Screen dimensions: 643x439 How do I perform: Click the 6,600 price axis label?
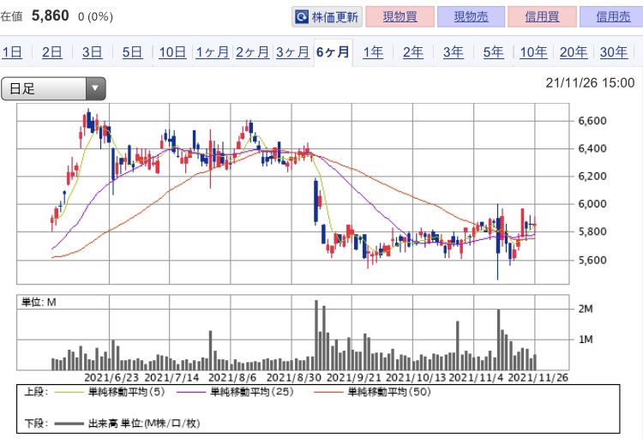tap(592, 121)
